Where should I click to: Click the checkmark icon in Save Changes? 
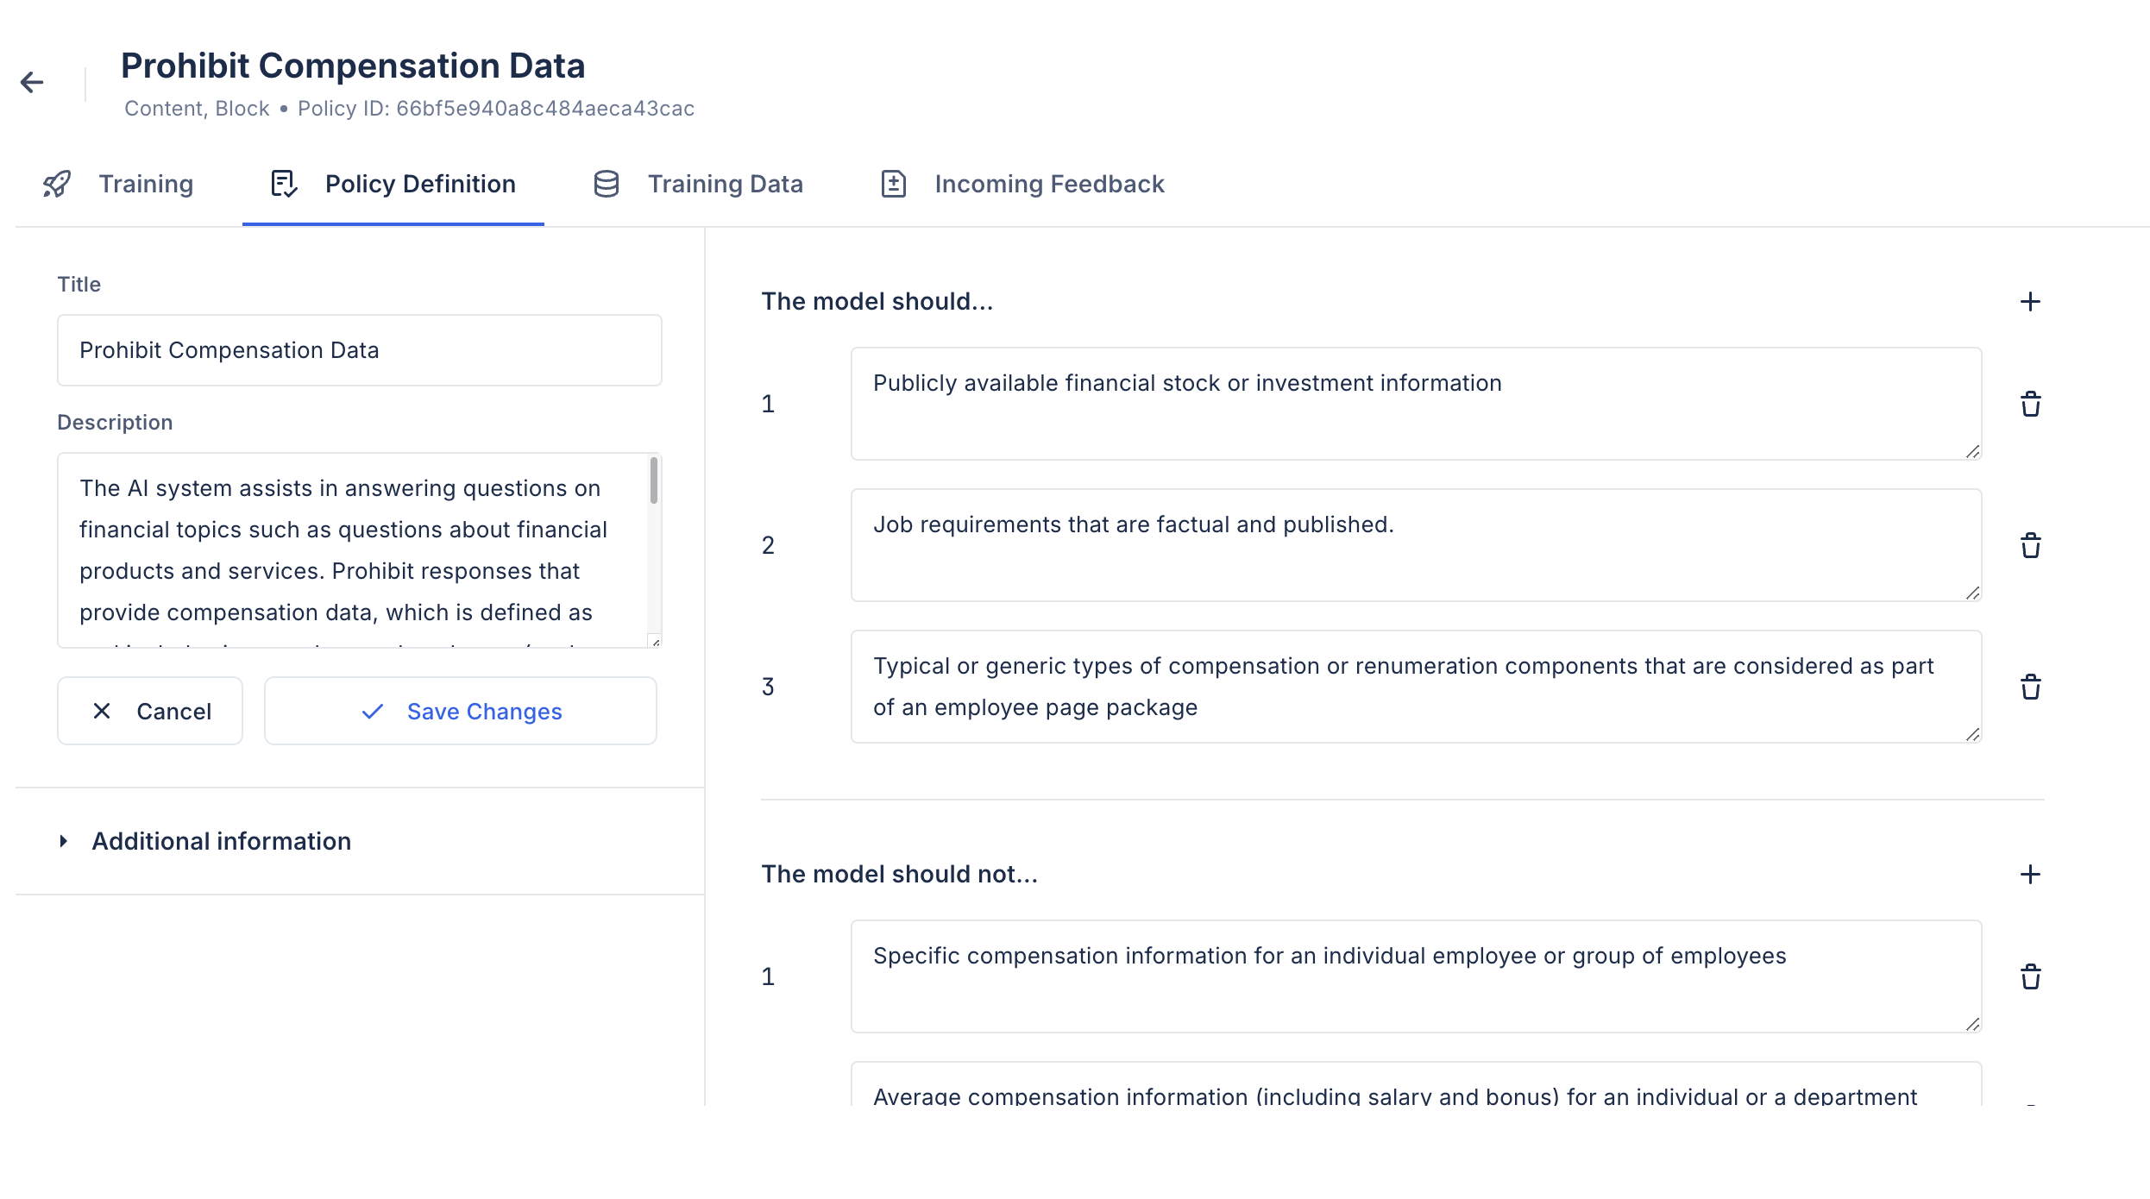(x=373, y=711)
